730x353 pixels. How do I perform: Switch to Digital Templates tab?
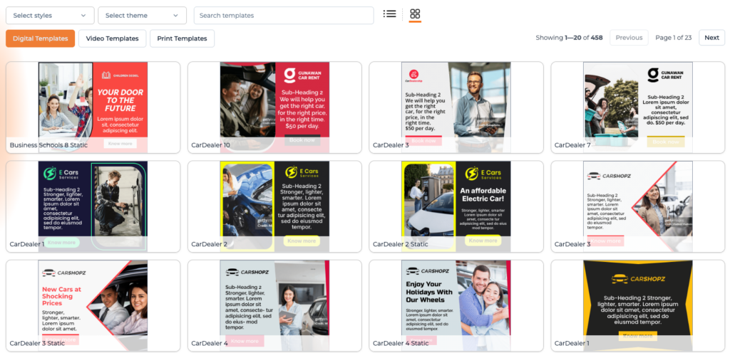point(41,38)
